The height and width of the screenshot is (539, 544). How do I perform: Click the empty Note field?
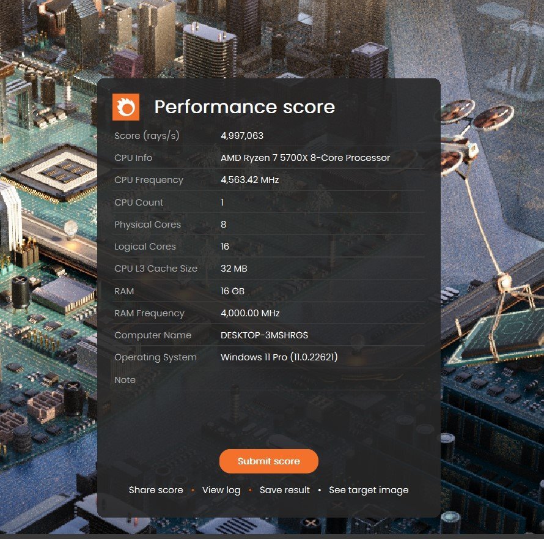(322, 379)
